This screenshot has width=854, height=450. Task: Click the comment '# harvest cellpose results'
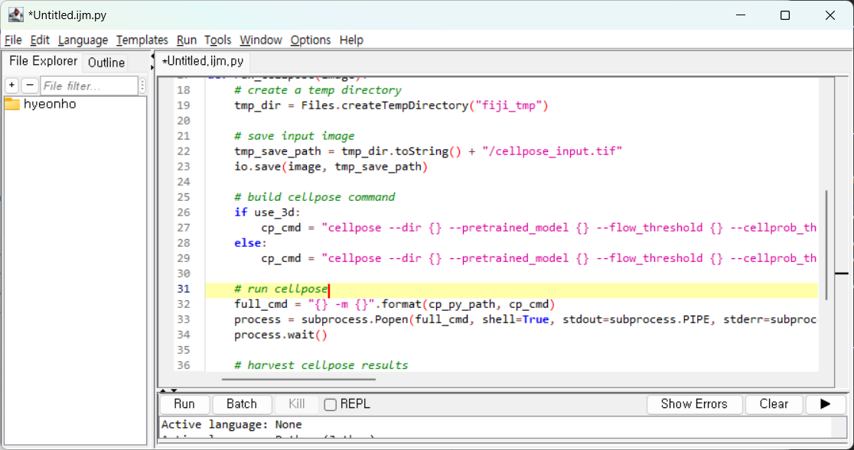click(321, 365)
